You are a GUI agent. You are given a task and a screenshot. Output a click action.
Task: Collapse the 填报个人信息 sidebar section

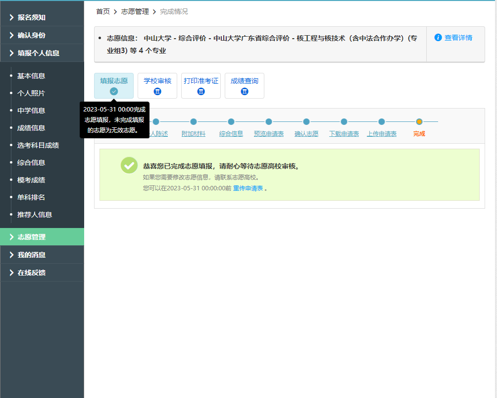(x=42, y=53)
